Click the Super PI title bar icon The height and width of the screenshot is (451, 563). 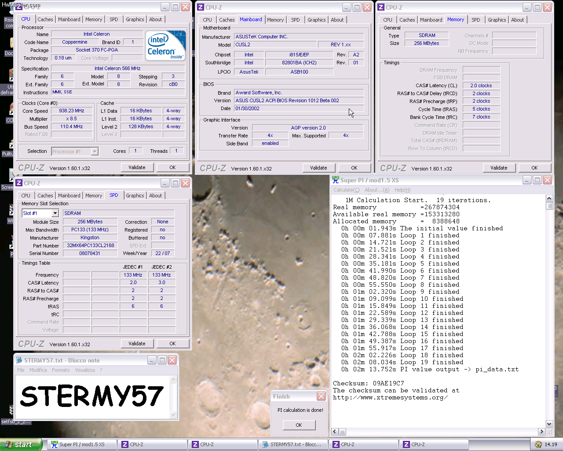pyautogui.click(x=336, y=180)
